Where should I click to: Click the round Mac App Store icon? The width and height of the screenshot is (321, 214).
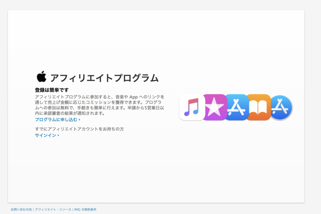point(281,107)
